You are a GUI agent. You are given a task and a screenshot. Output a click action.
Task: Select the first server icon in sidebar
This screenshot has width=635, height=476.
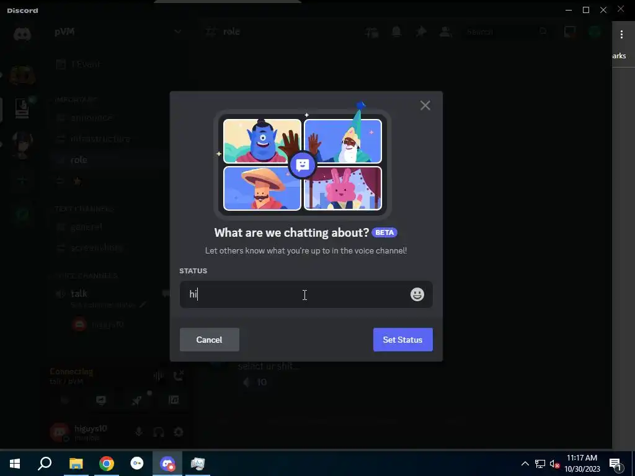click(x=22, y=75)
